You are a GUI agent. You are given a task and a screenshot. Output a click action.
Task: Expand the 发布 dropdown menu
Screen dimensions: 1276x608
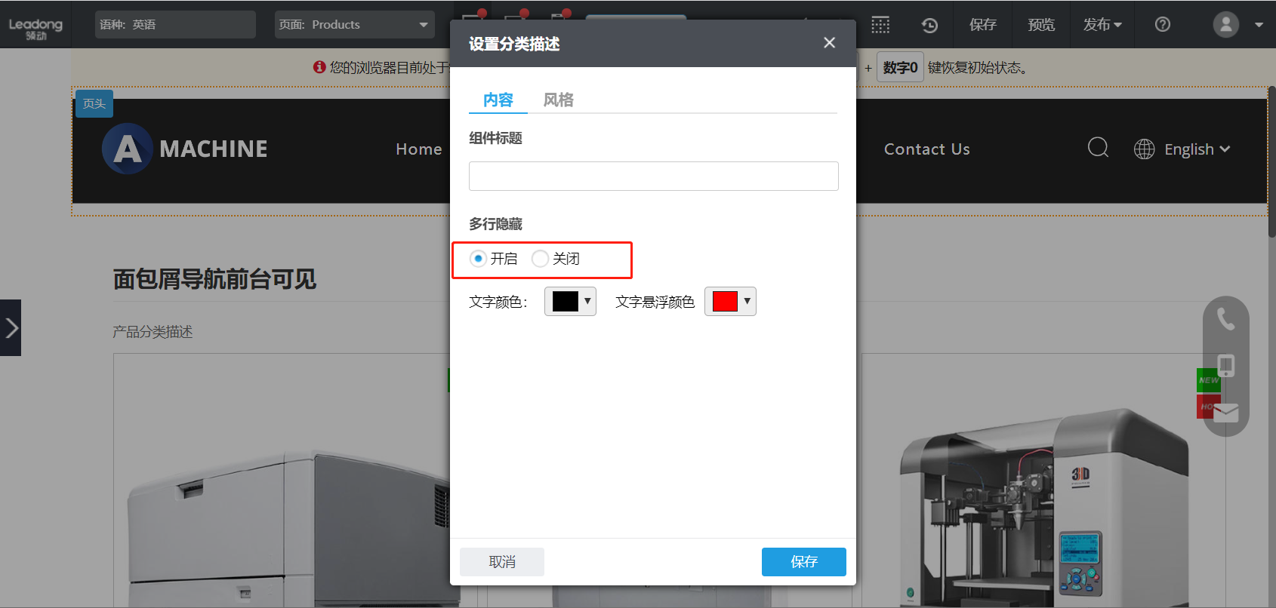click(1102, 25)
